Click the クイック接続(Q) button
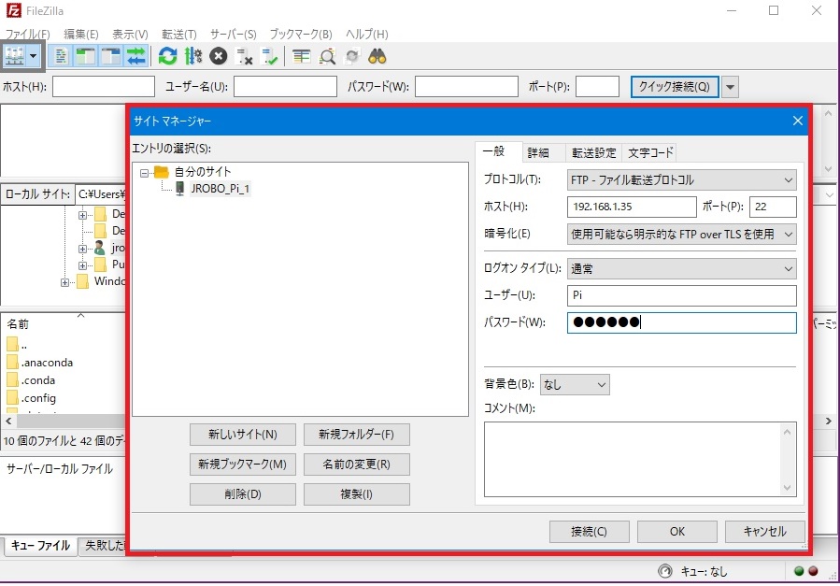Viewport: 840px width, 586px height. pyautogui.click(x=674, y=86)
